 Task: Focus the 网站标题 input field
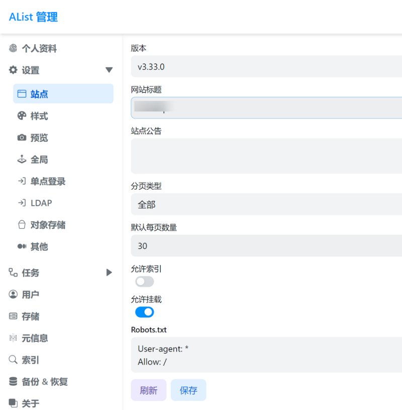pos(266,108)
